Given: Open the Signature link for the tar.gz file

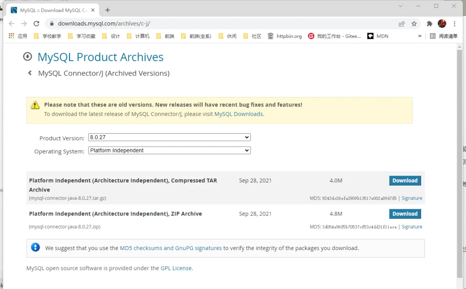Looking at the screenshot, I should [x=412, y=198].
